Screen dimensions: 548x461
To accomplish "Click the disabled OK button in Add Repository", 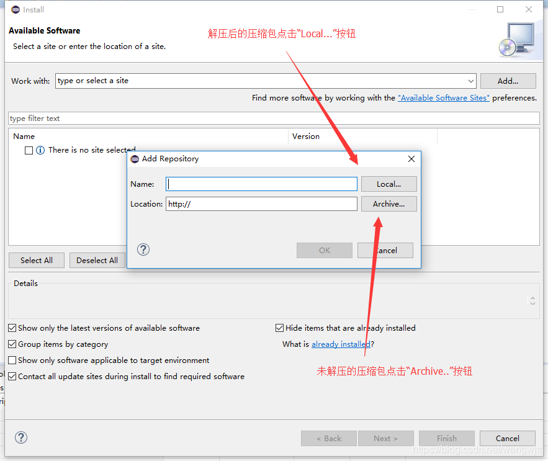I will 325,250.
